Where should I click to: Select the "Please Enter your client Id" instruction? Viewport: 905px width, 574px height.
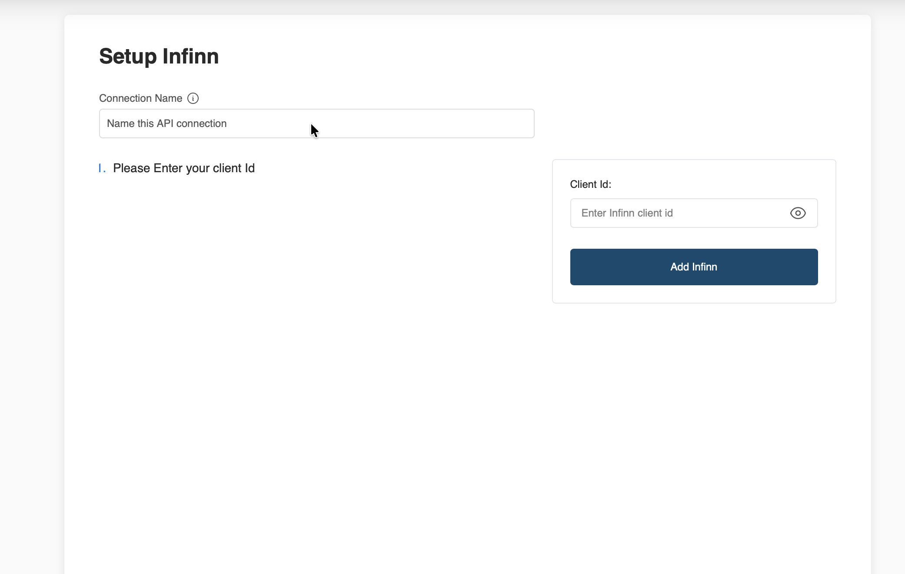pos(183,168)
